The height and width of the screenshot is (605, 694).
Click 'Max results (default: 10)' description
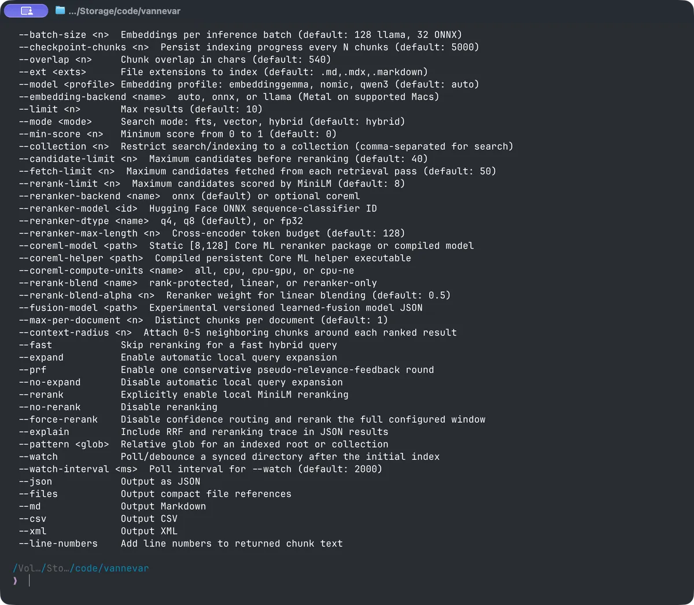tap(191, 109)
